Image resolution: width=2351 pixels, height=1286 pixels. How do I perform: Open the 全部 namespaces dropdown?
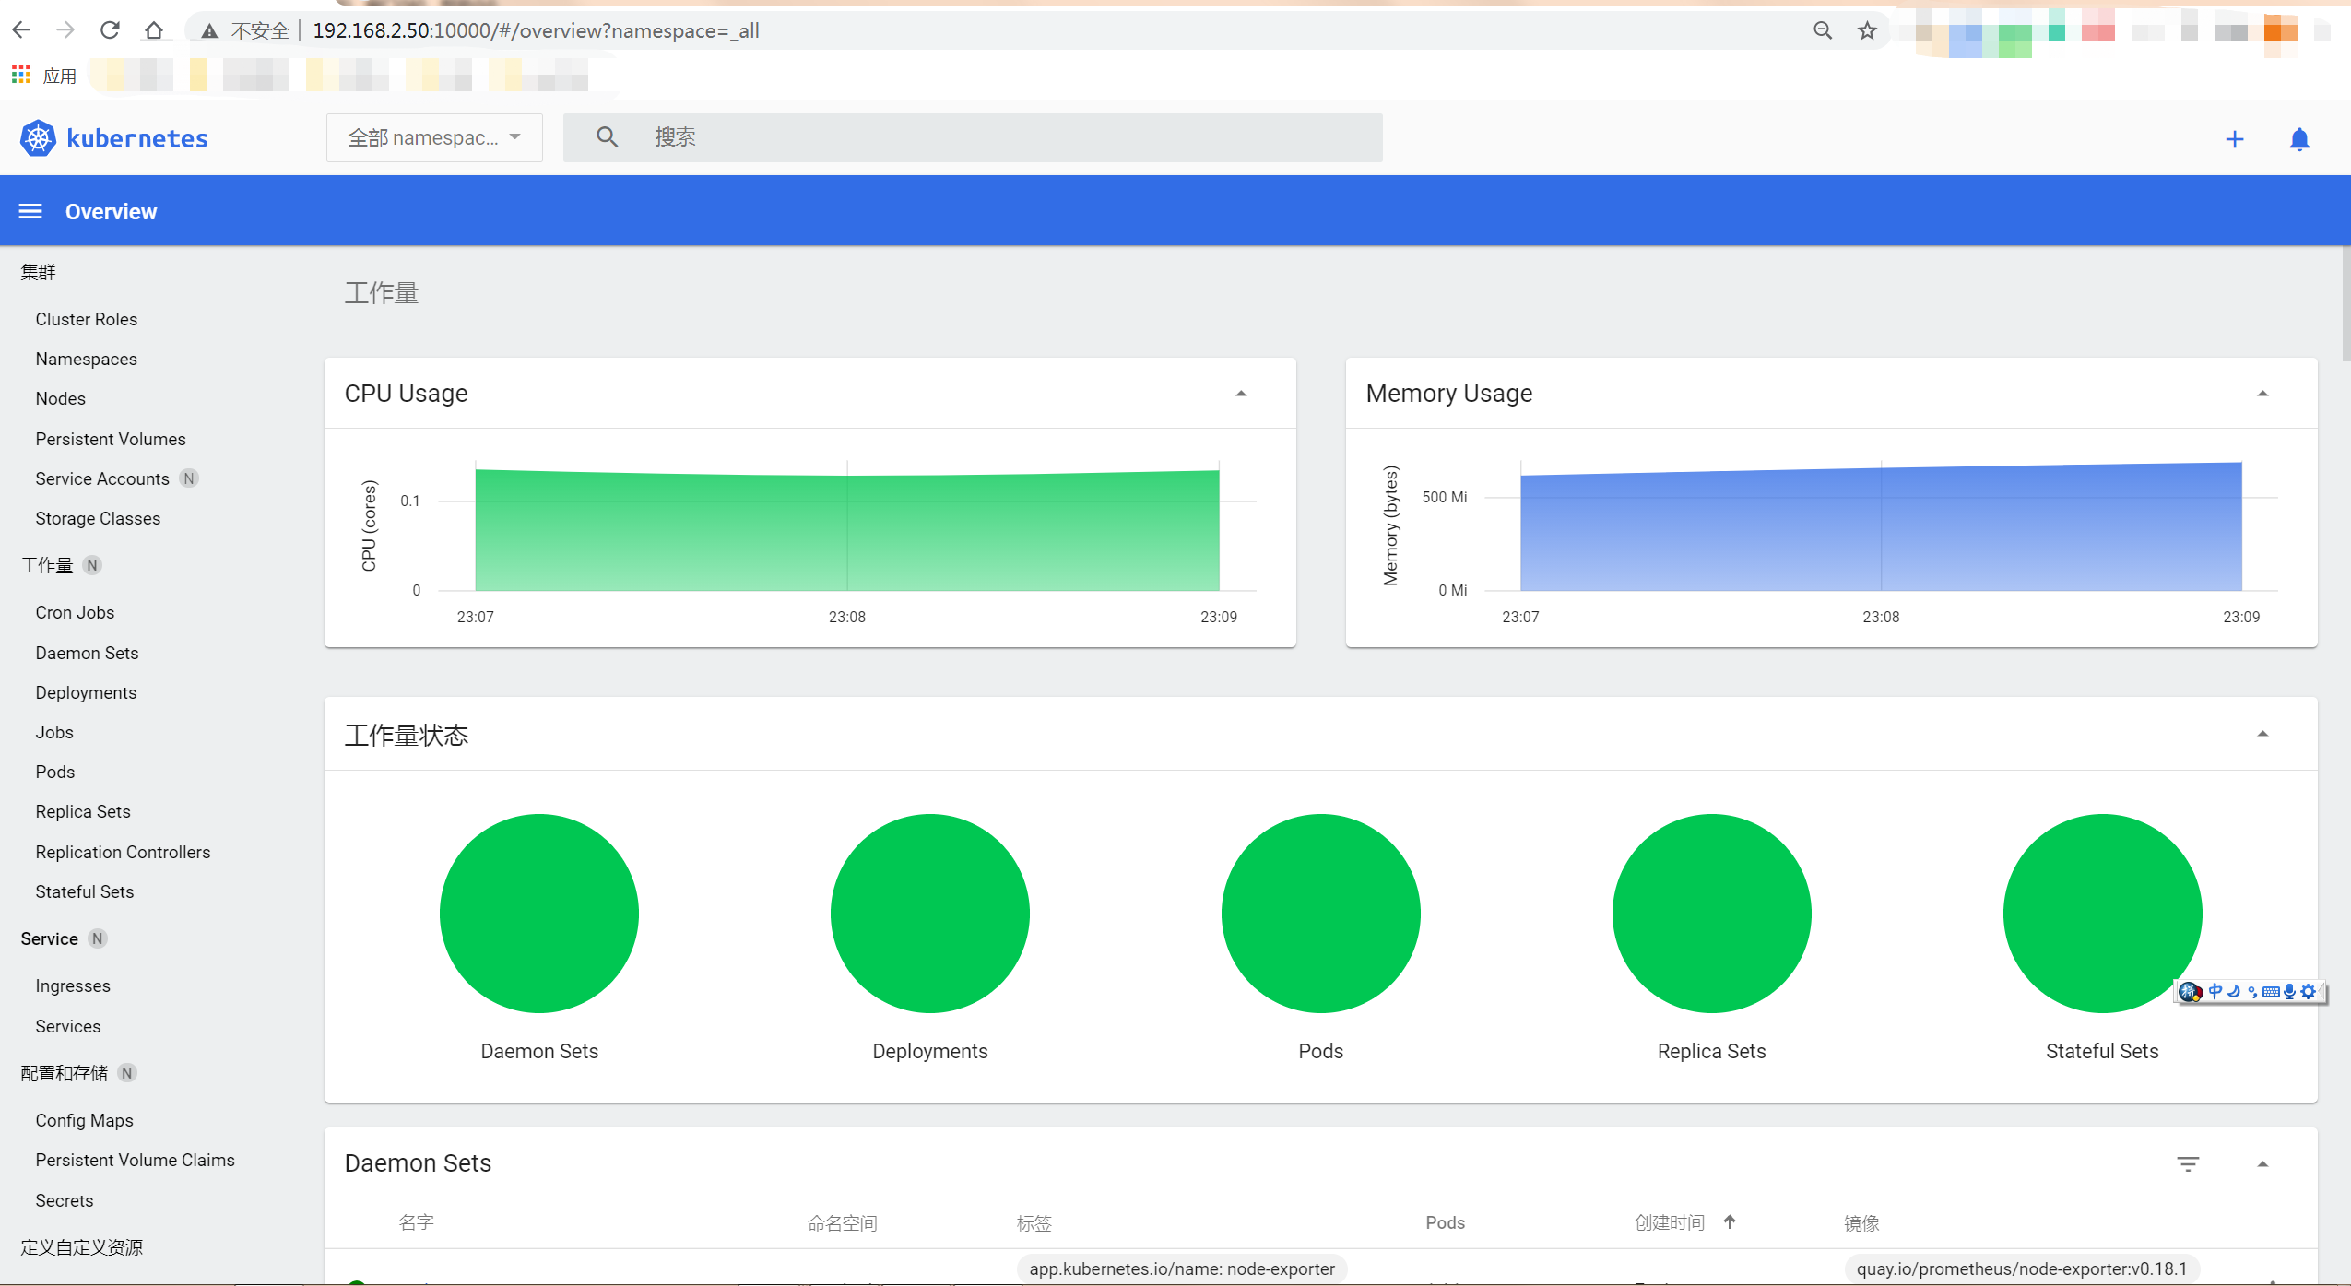click(434, 137)
